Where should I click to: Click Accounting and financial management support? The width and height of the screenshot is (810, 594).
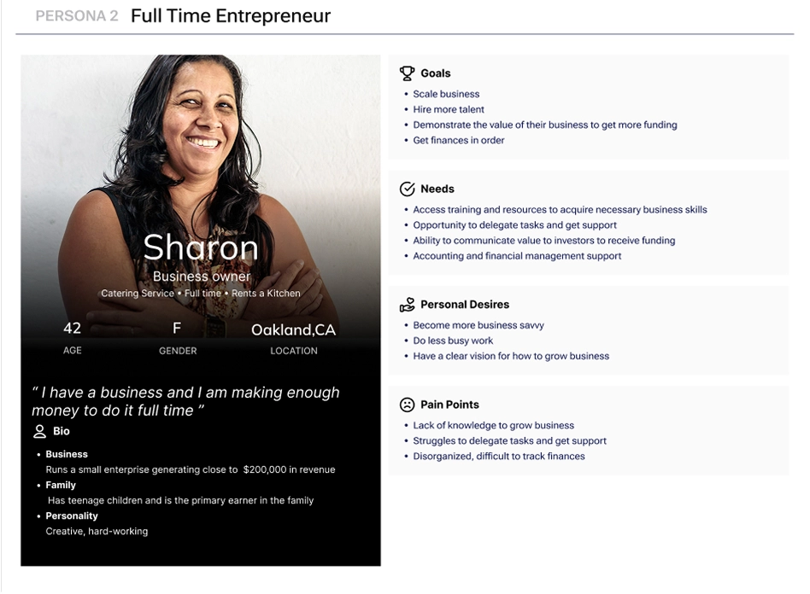coord(517,256)
